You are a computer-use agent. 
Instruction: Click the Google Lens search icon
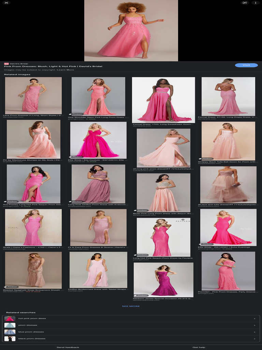pos(245,3)
